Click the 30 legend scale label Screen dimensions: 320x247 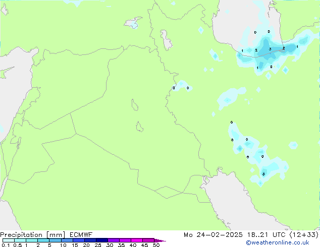tap(110, 245)
